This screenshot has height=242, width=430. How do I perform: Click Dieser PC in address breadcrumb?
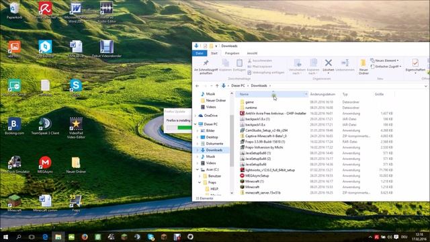pos(238,85)
